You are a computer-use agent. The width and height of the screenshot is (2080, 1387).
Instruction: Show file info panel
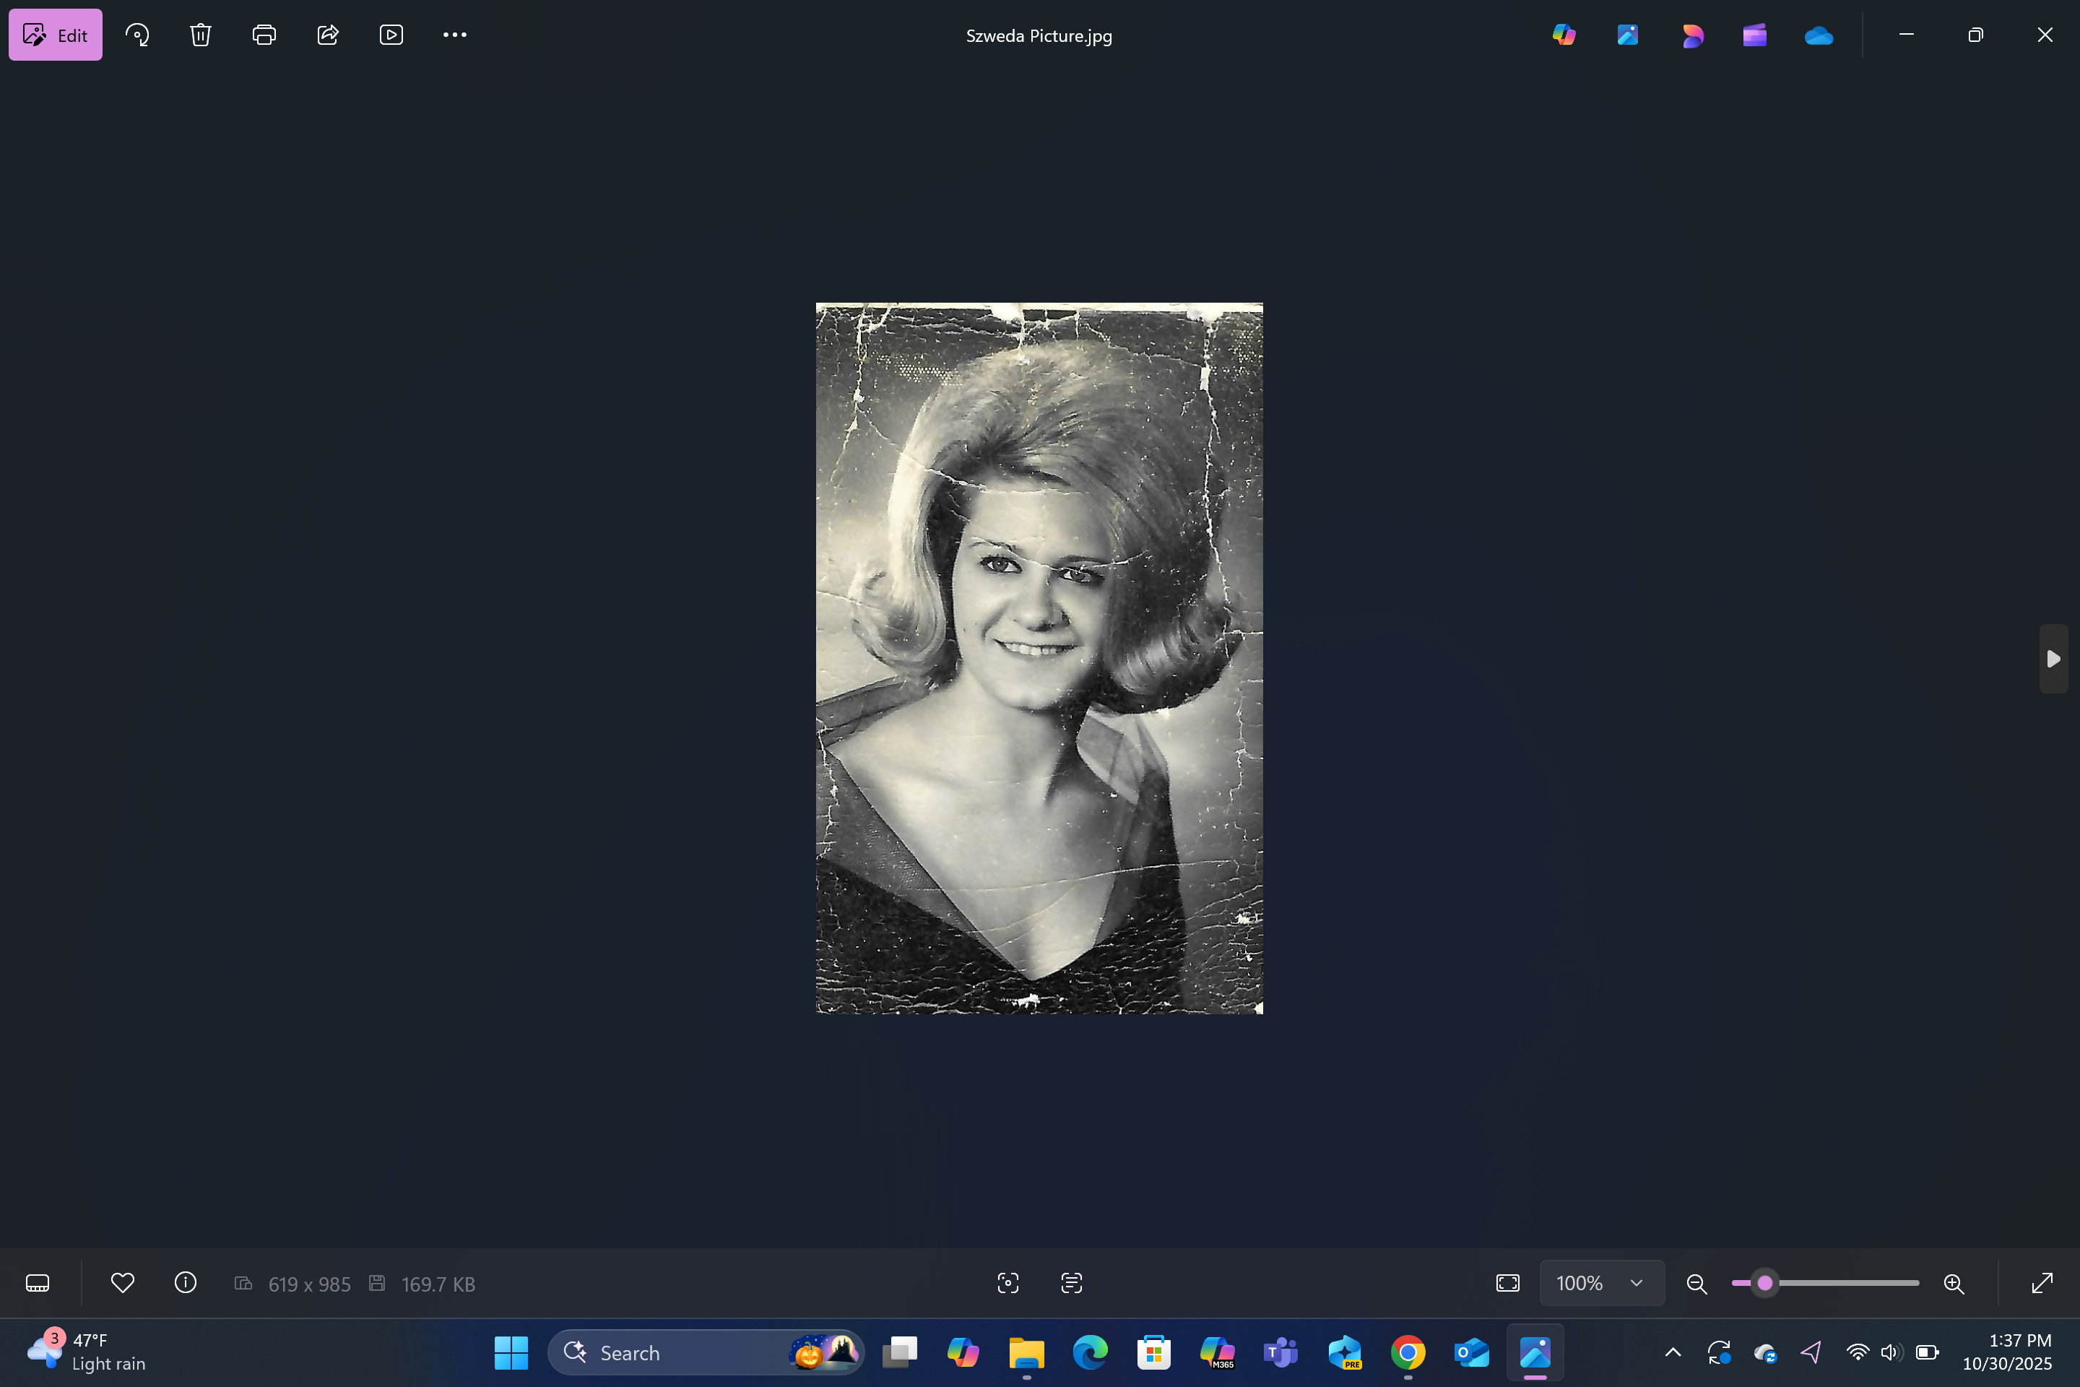click(186, 1283)
